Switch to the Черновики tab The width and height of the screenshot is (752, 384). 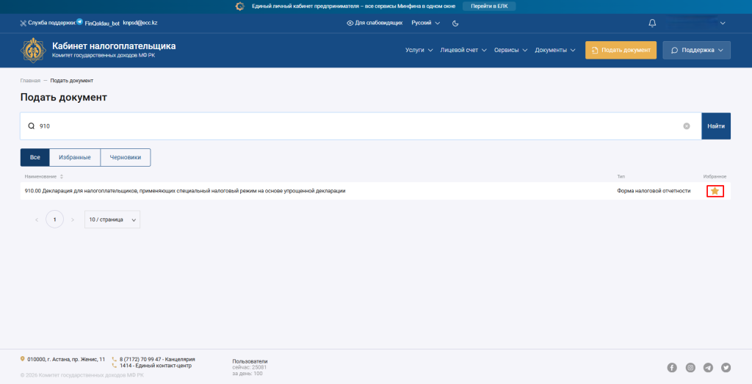tap(125, 157)
